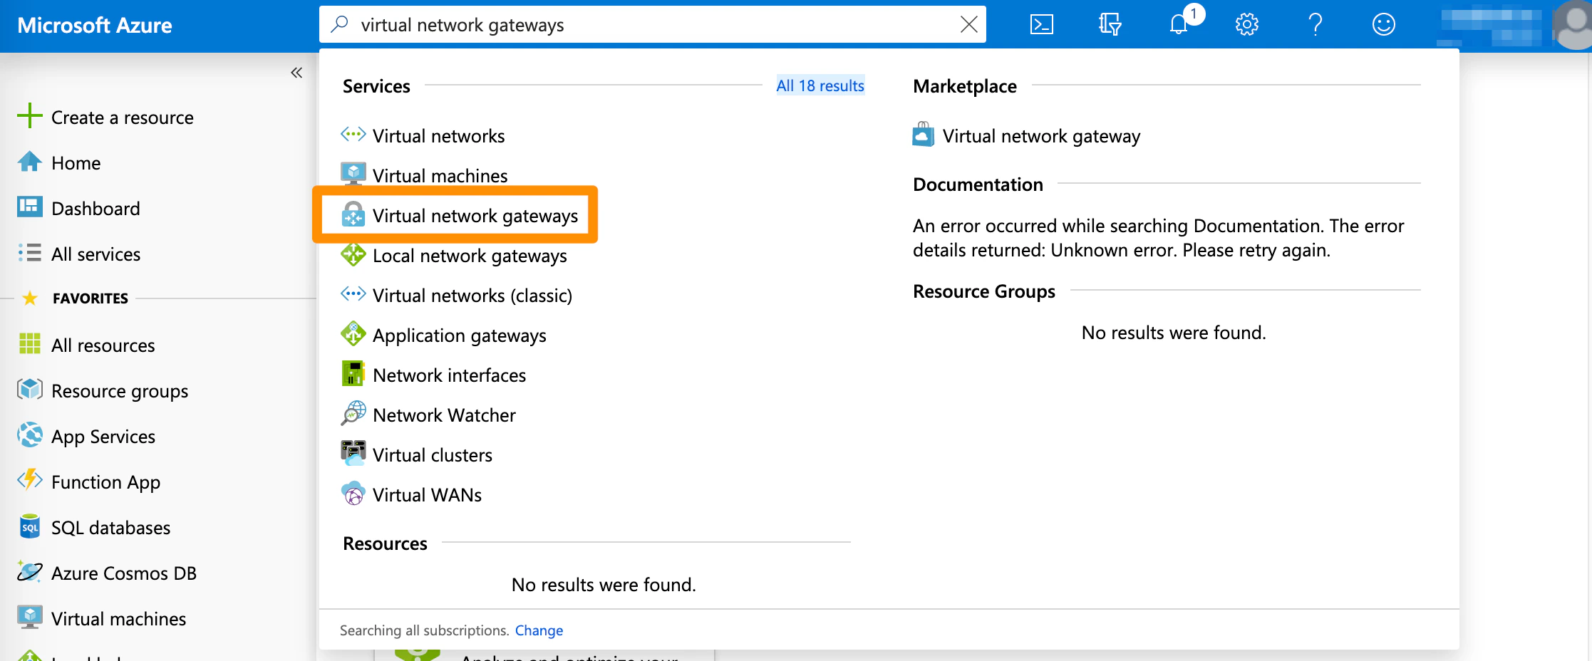1592x661 pixels.
Task: Open Home from the sidebar
Action: (x=76, y=162)
